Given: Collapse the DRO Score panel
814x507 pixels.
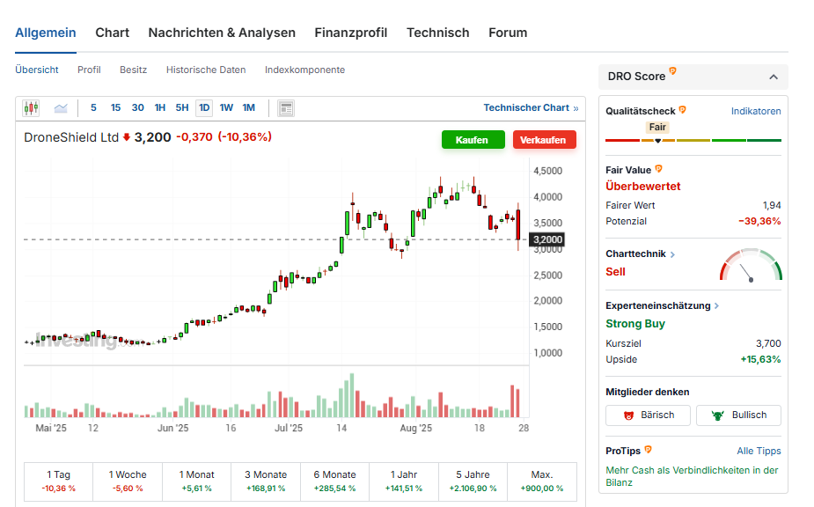Looking at the screenshot, I should (774, 77).
